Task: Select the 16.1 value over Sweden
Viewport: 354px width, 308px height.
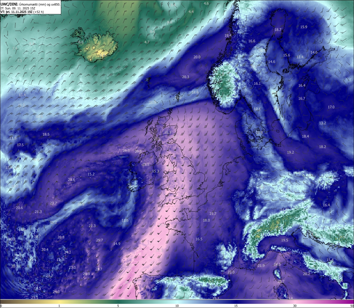Action: (x=257, y=84)
